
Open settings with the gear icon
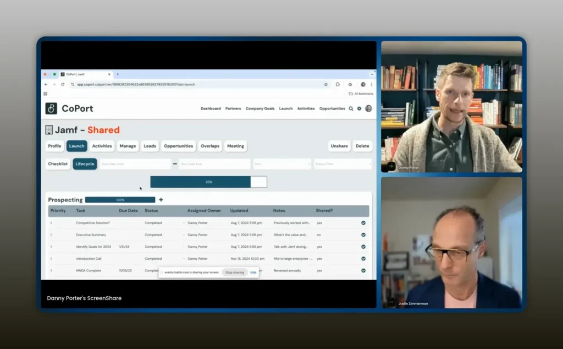click(x=359, y=108)
